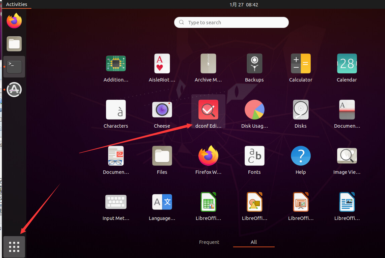Screen dimensions: 385x258
Task: Open Document Scanner beside Disks
Action: tap(347, 109)
